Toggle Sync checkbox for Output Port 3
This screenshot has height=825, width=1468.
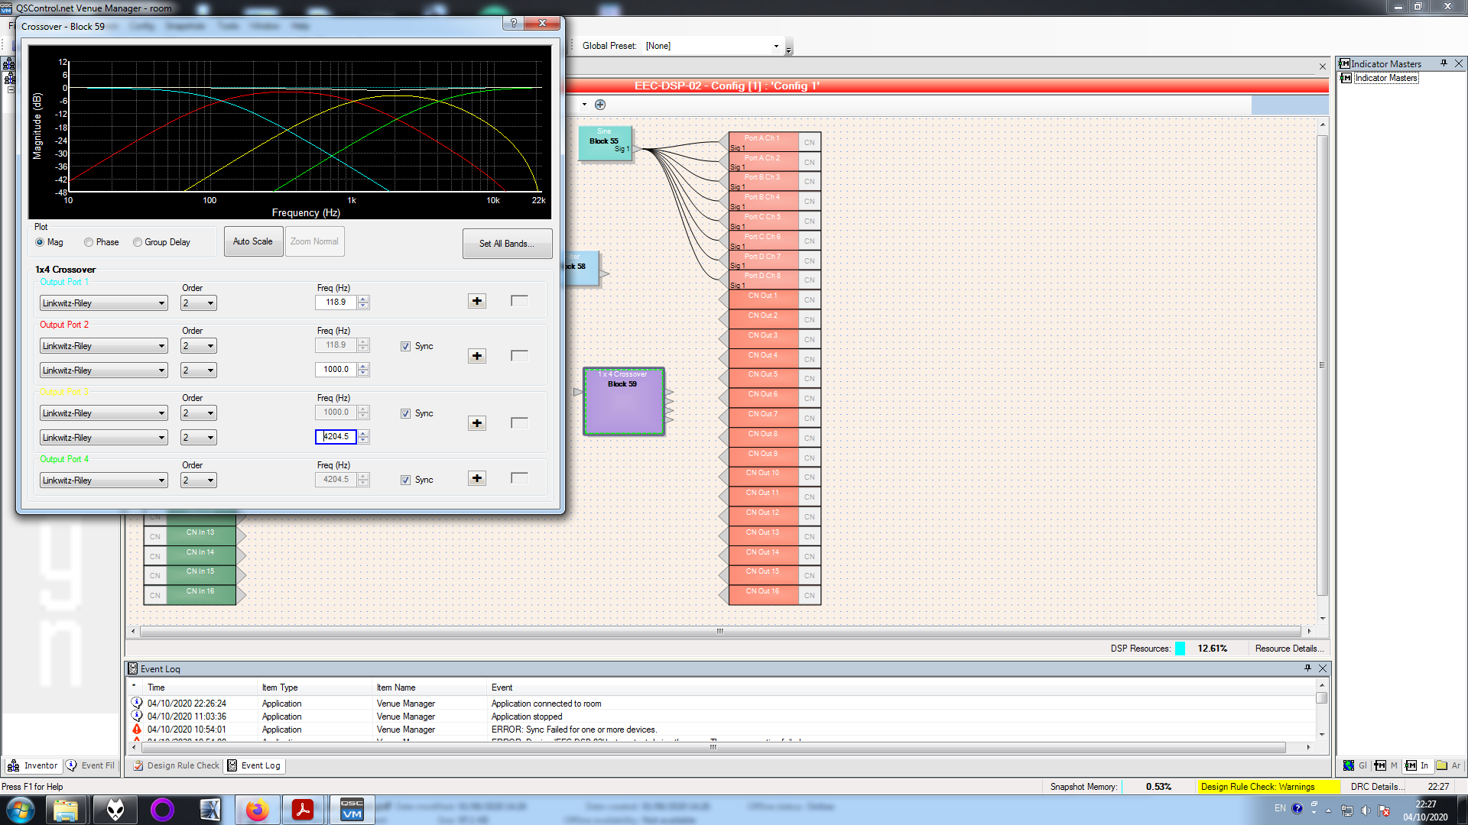[405, 414]
